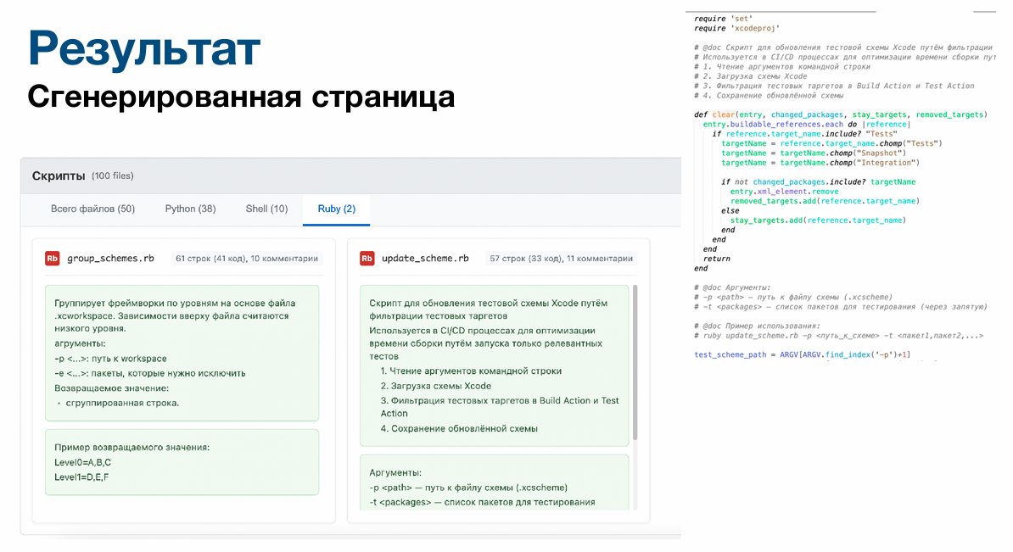Click 'Группирует фреймворки по уровням' description text
This screenshot has width=1013, height=552.
click(x=175, y=315)
